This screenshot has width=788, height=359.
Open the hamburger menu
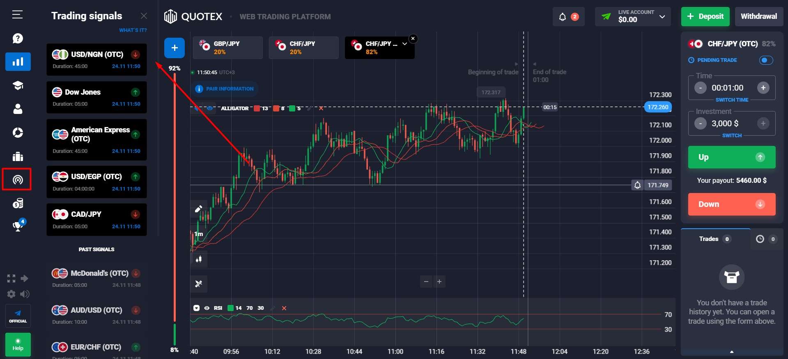17,15
